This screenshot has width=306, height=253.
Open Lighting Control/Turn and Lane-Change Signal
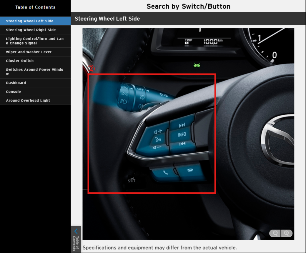[x=35, y=41]
